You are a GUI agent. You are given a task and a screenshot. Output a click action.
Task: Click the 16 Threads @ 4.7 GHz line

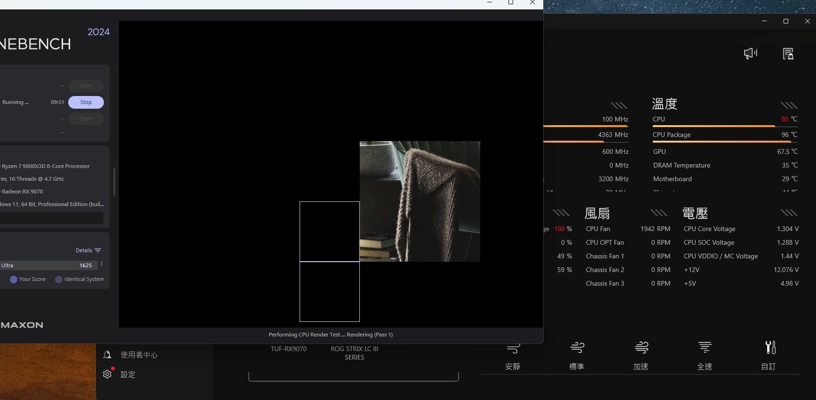pos(32,179)
